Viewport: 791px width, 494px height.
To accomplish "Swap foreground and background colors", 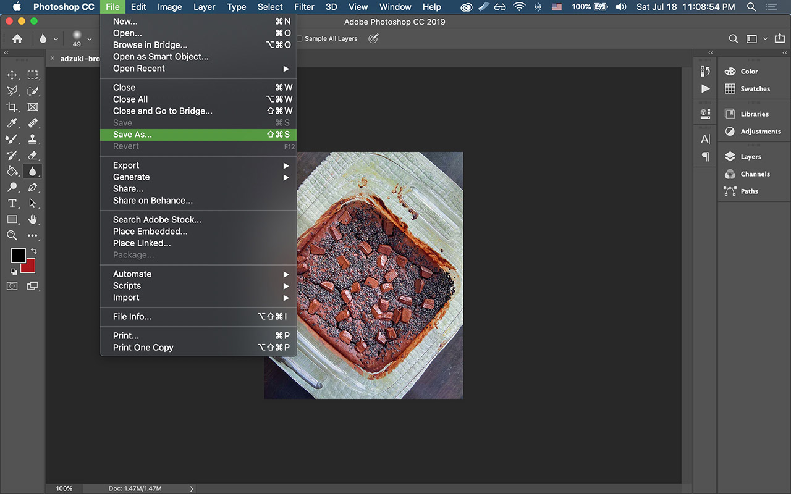I will [x=33, y=251].
